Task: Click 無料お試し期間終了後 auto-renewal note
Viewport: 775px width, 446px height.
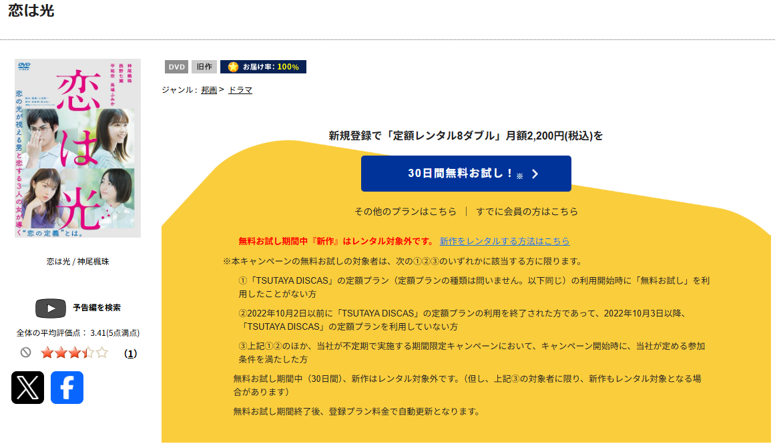Action: pos(357,411)
